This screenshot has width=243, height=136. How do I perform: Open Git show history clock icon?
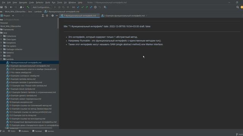(x=95, y=7)
